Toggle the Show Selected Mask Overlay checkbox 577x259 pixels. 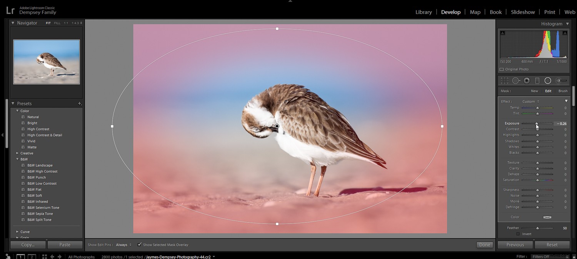click(139, 244)
